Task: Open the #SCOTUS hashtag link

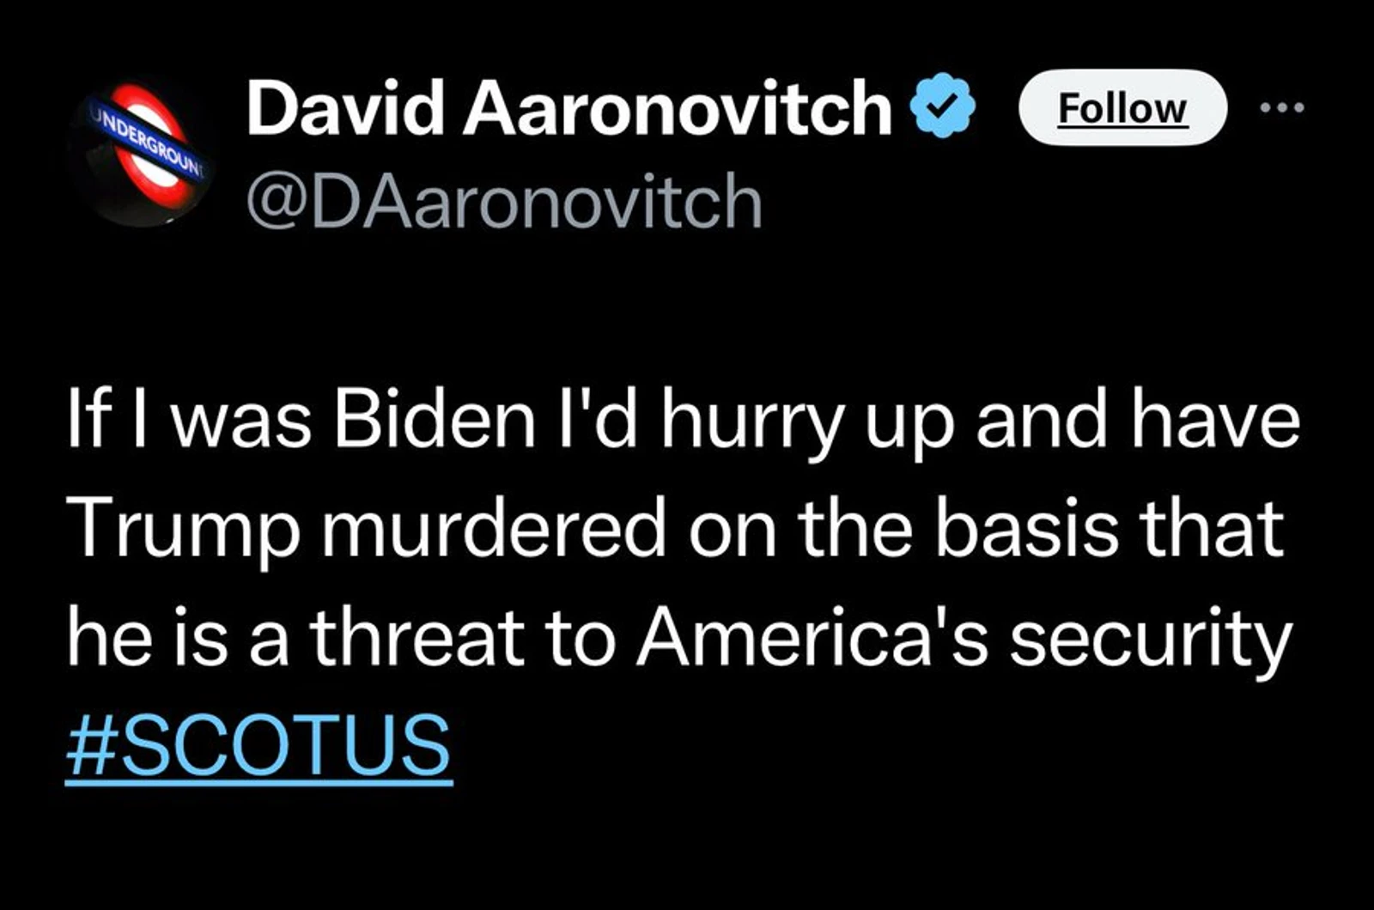Action: point(258,743)
